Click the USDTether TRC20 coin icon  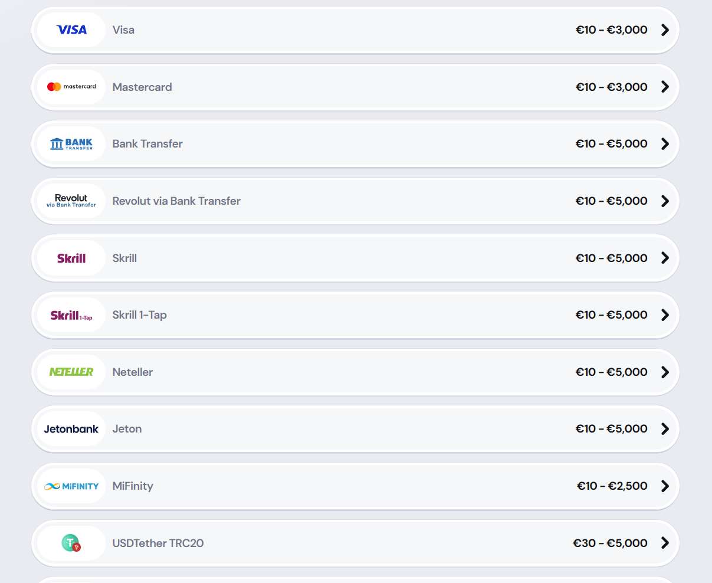71,543
